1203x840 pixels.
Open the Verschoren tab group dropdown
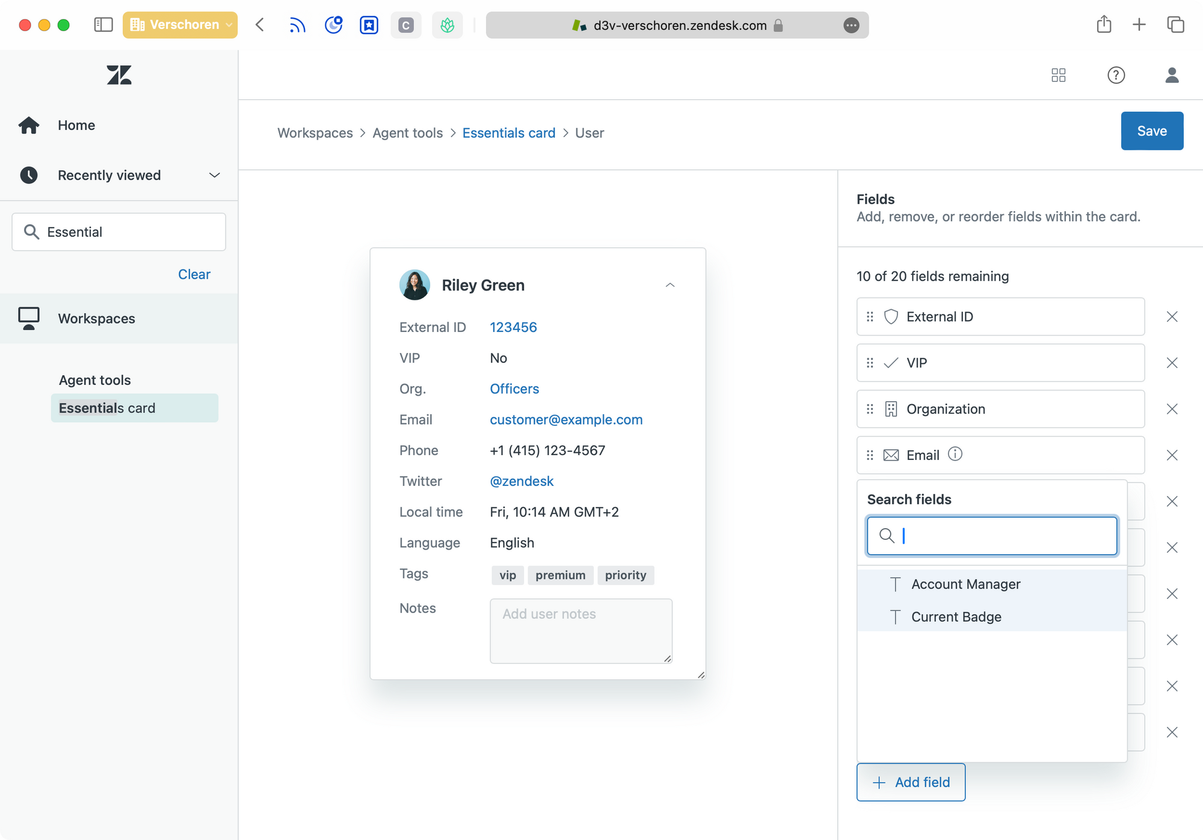(x=180, y=25)
